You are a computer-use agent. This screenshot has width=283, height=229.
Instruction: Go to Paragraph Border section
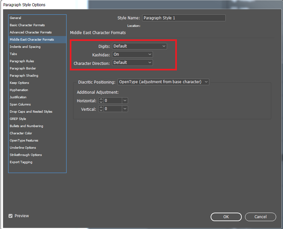click(37, 68)
